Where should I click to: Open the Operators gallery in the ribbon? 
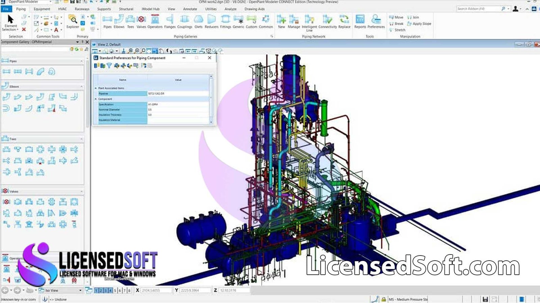click(x=155, y=22)
